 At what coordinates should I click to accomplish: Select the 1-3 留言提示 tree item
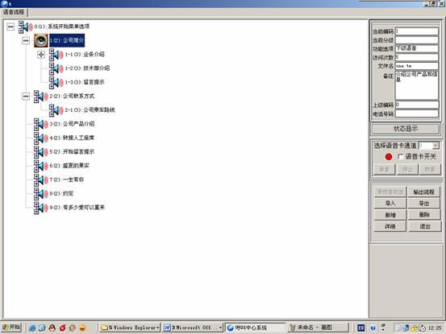click(85, 82)
